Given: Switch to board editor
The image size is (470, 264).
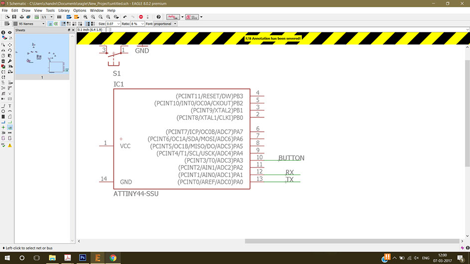Looking at the screenshot, I should pos(36,17).
